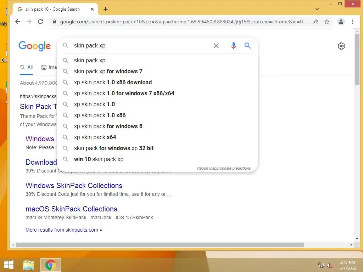Click the search icon beside 'win 10 skin pack xp'
Screen dimensions: 363x272
(66, 159)
